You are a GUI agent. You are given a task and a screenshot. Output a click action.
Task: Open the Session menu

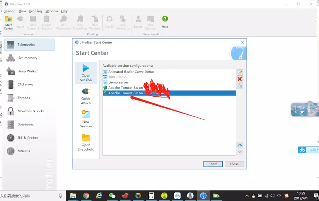click(10, 11)
